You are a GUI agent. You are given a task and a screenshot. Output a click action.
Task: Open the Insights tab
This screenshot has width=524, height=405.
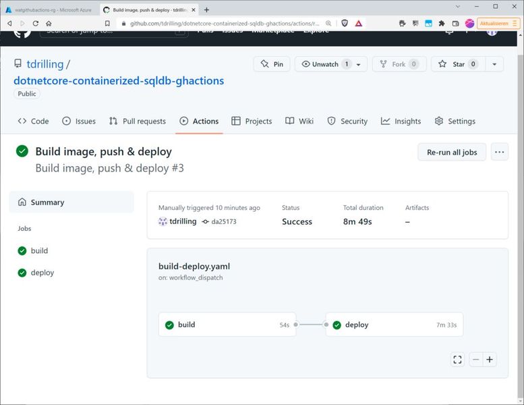[401, 122]
